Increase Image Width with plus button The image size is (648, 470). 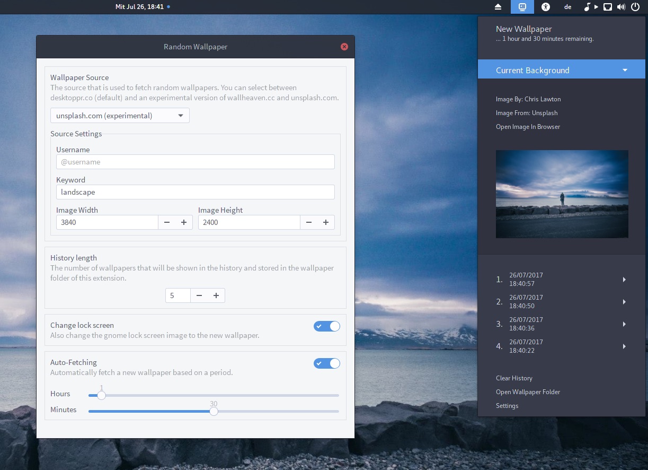(x=184, y=222)
